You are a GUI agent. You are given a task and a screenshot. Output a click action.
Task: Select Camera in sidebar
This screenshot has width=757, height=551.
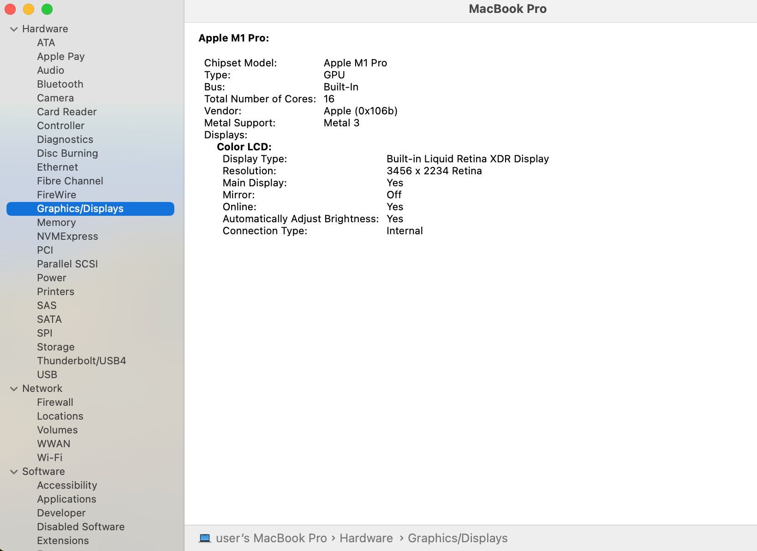click(x=55, y=98)
